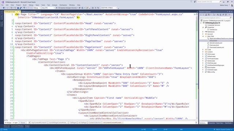Screen dimensions: 234x131
Task: Expand the Account folder
Action: click(203, 34)
